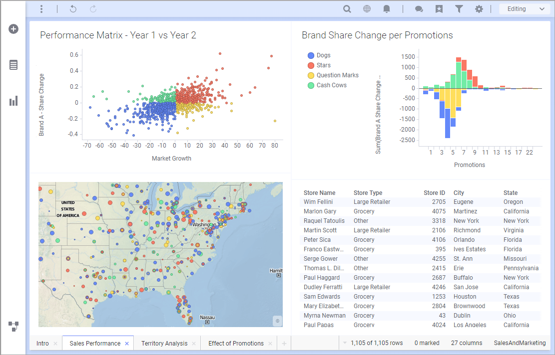
Task: Open the search tool
Action: click(x=347, y=8)
